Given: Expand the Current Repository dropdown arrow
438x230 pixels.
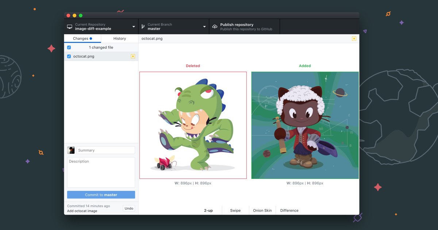Looking at the screenshot, I should click(134, 27).
